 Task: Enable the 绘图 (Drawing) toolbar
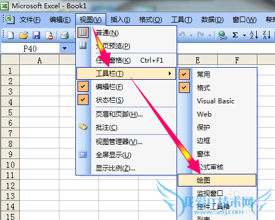217,180
